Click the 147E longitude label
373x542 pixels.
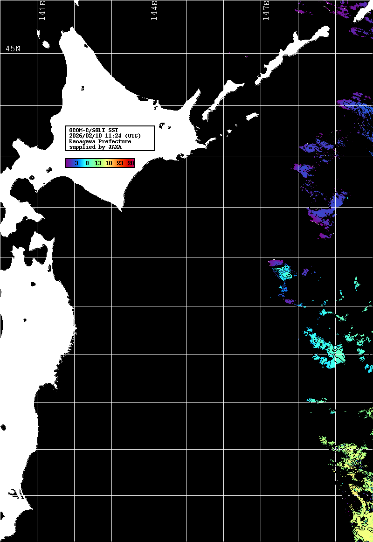click(266, 10)
